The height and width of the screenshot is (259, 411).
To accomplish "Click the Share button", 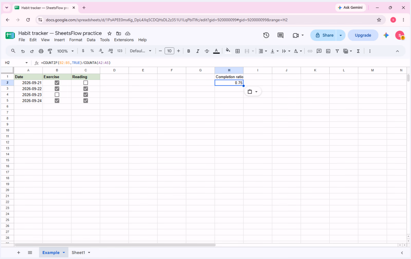I will click(x=324, y=35).
